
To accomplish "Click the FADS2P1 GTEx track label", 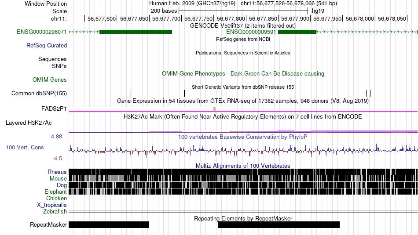I will pyautogui.click(x=54, y=108).
